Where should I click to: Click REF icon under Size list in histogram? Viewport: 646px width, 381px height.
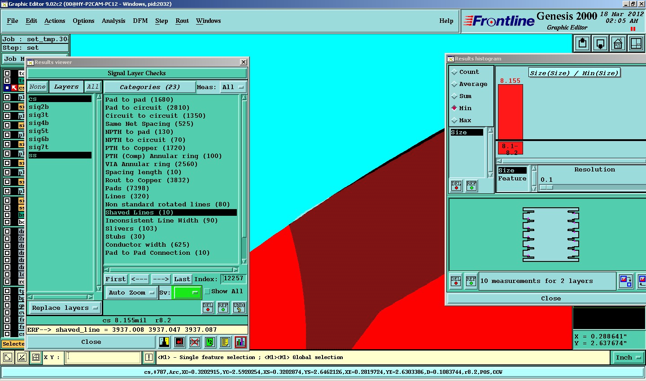pyautogui.click(x=471, y=186)
